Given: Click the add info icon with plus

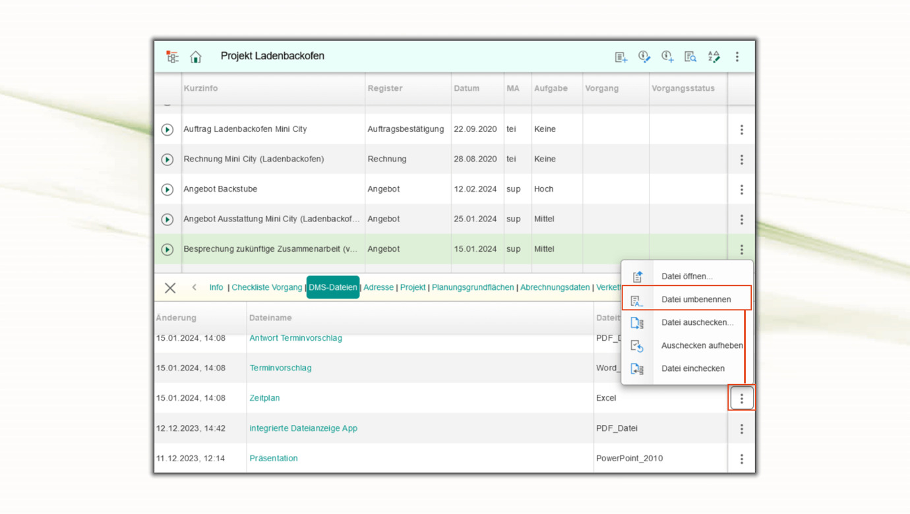Looking at the screenshot, I should [667, 57].
